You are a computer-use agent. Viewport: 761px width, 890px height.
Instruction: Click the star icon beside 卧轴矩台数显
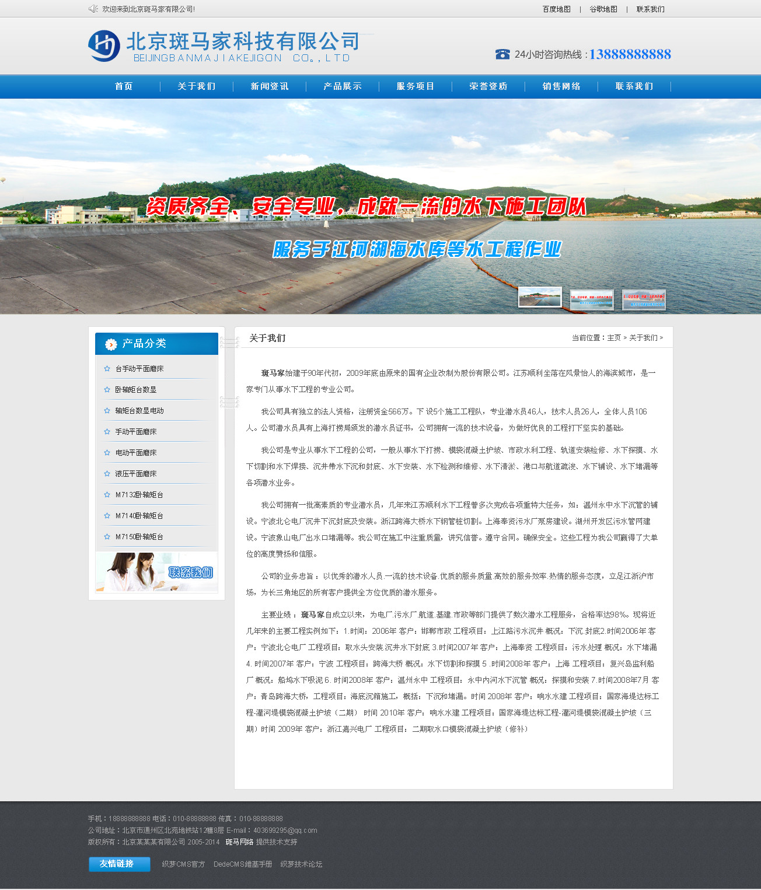(107, 390)
